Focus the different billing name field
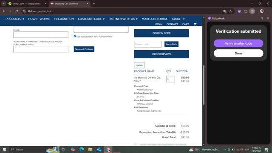This screenshot has height=153, width=272. [41, 49]
